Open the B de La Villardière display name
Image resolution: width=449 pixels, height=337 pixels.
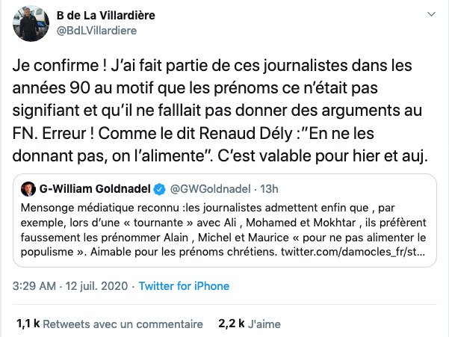[x=105, y=16]
